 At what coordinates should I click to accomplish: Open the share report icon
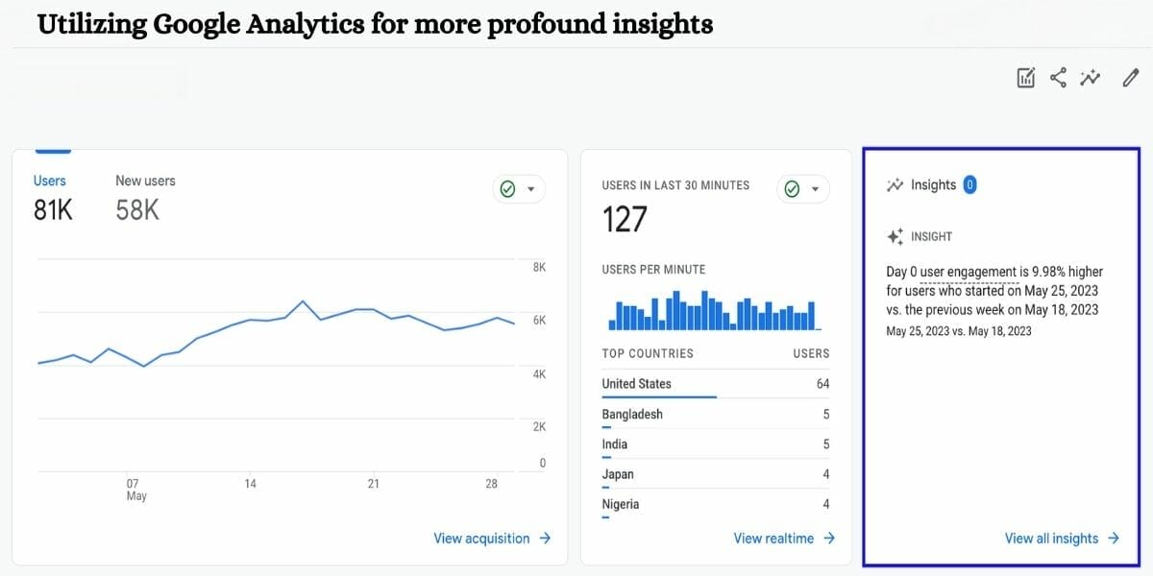pyautogui.click(x=1057, y=78)
